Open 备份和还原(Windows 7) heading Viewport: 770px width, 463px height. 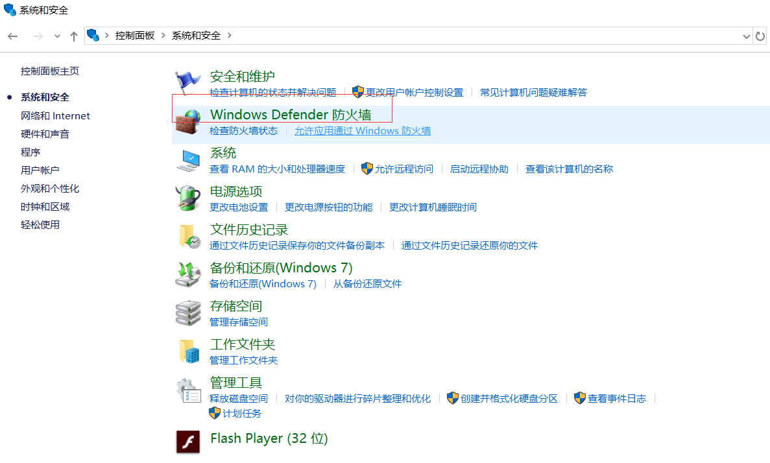pos(281,268)
